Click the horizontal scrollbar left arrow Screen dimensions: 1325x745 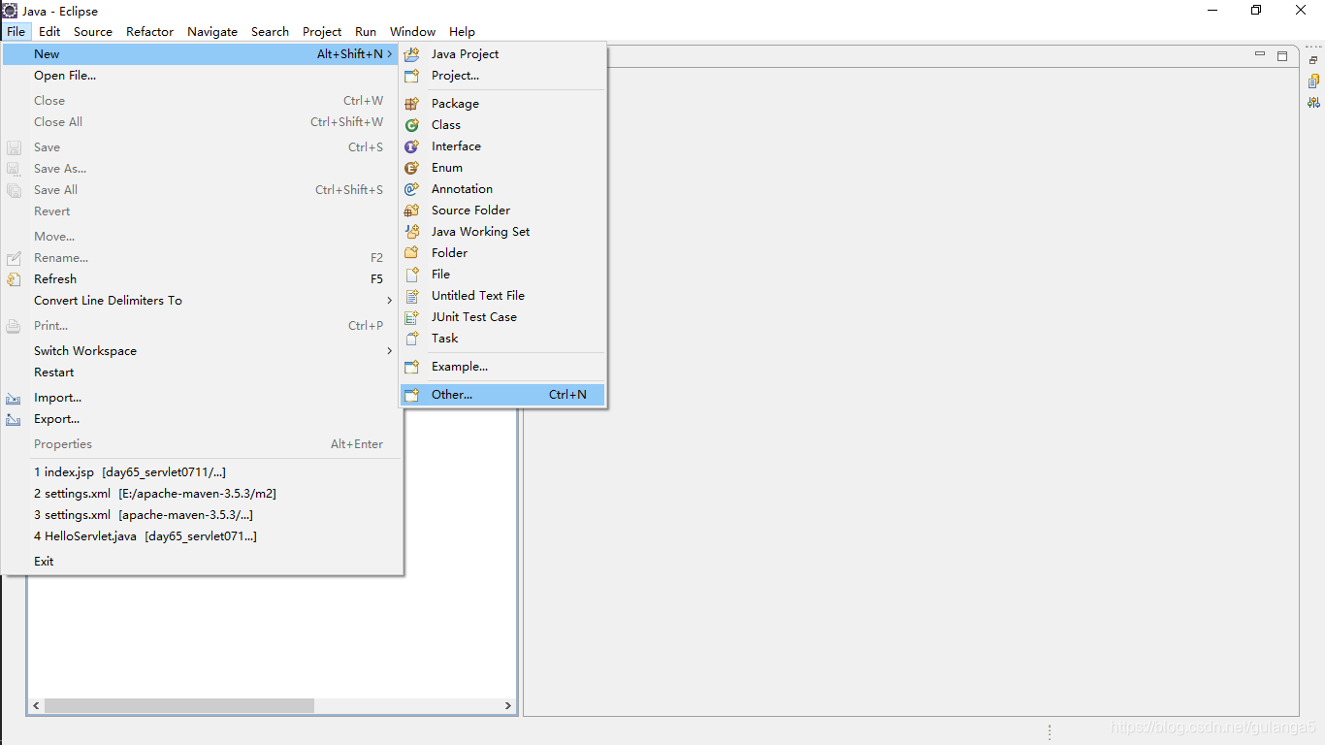(x=37, y=706)
